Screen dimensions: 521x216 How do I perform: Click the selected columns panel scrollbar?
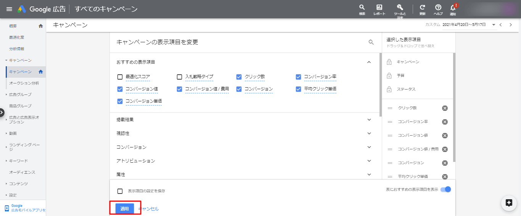[x=454, y=107]
